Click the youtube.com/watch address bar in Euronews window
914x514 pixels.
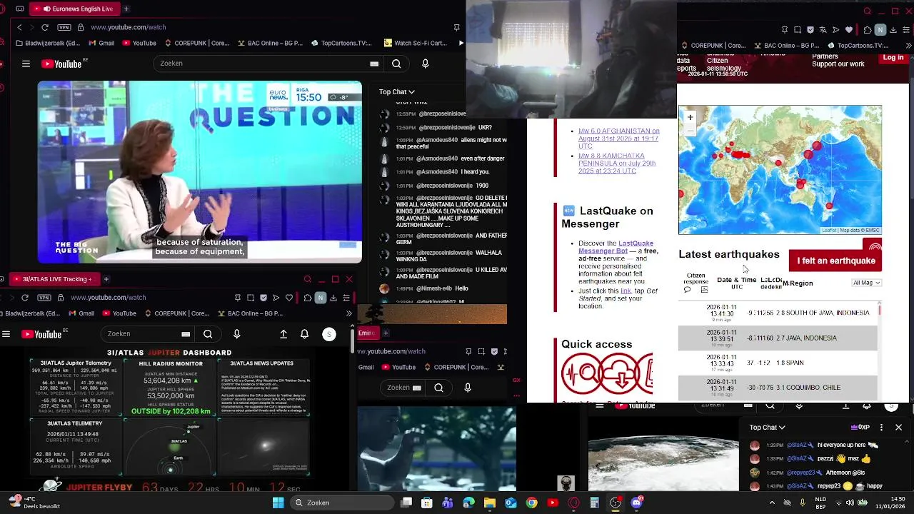[x=129, y=27]
